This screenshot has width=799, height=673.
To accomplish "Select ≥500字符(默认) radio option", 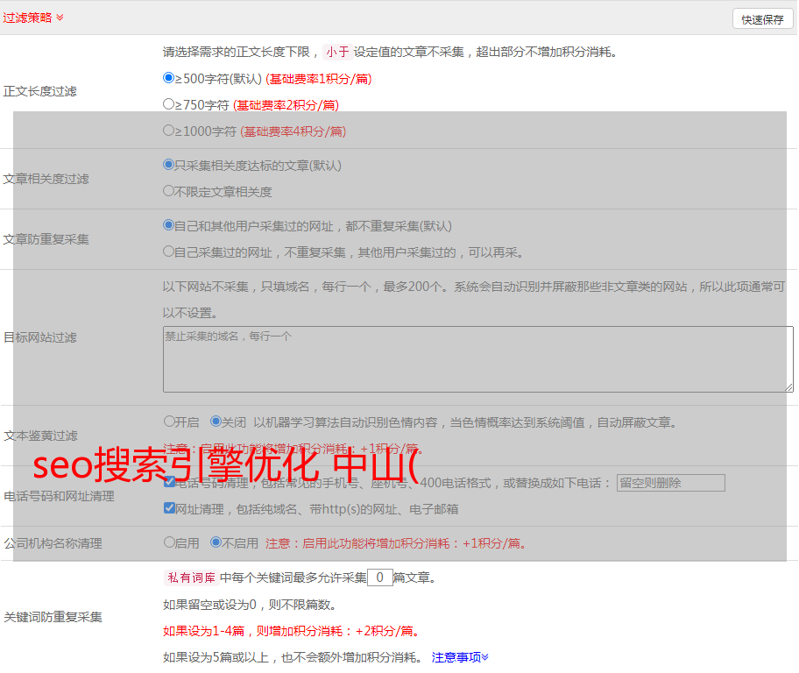I will point(169,78).
